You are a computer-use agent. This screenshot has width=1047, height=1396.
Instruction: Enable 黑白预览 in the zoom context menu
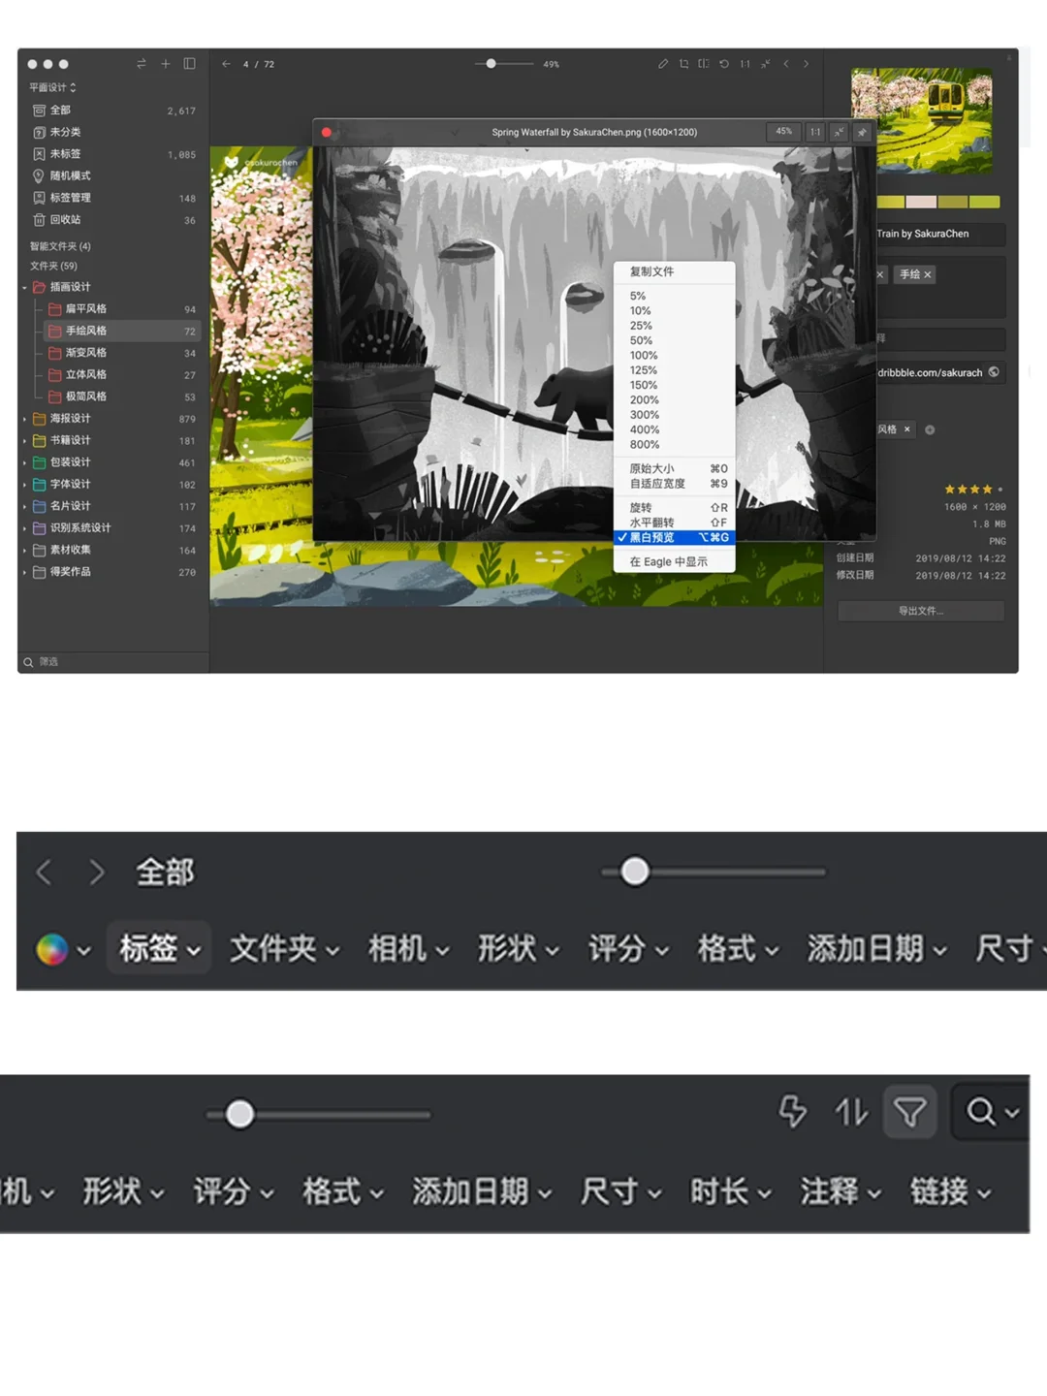pyautogui.click(x=653, y=537)
